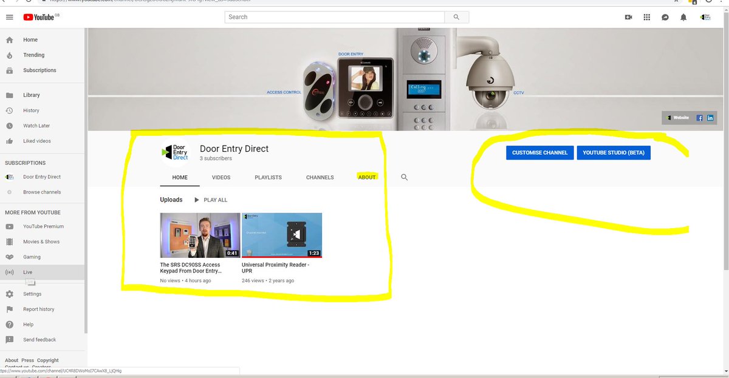Open the Website link on banner
Image resolution: width=729 pixels, height=378 pixels.
click(x=677, y=118)
